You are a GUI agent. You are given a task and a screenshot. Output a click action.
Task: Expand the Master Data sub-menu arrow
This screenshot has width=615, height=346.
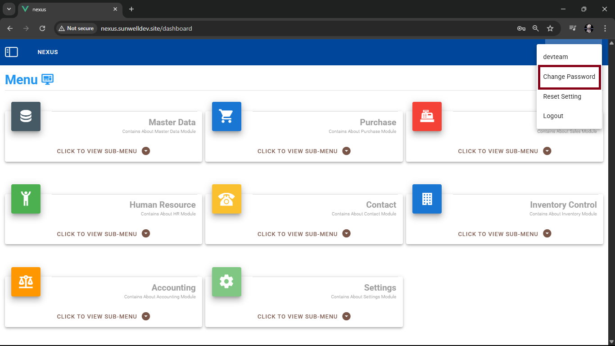(146, 151)
